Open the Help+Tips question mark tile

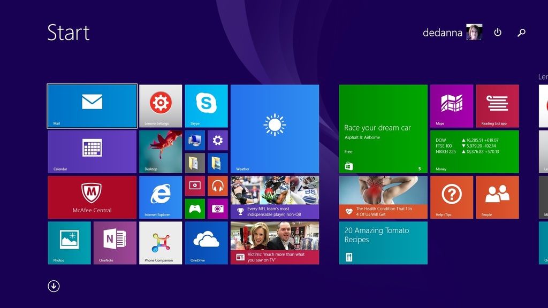(x=451, y=197)
